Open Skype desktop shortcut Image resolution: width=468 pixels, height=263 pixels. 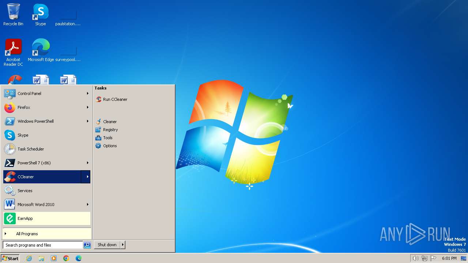41,15
